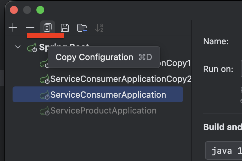This screenshot has width=242, height=161.
Task: Click the green zoom window button
Action: 40,10
